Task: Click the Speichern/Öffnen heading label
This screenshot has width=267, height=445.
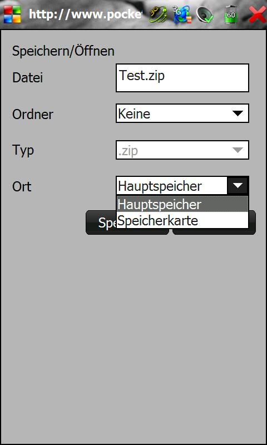Action: (63, 51)
